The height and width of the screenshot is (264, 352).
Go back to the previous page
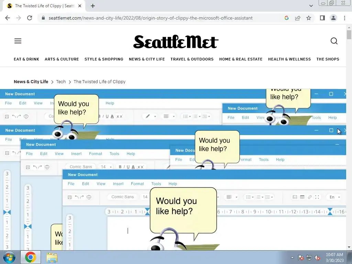8,18
